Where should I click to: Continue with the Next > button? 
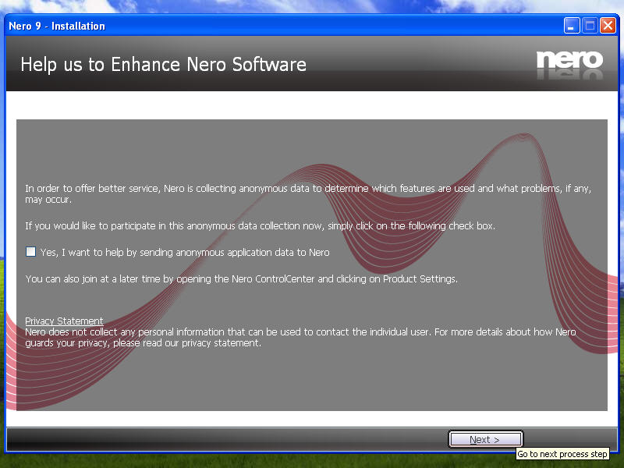point(485,439)
